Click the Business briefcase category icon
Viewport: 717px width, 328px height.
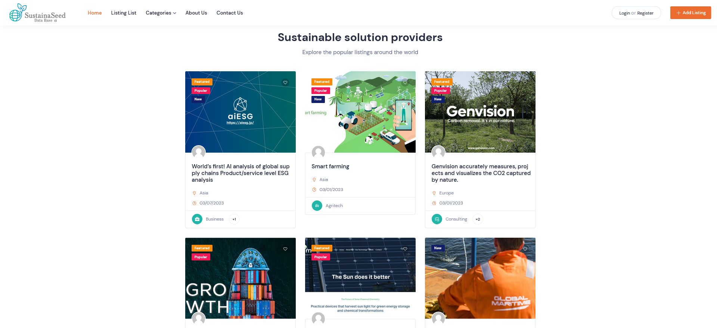coord(197,219)
